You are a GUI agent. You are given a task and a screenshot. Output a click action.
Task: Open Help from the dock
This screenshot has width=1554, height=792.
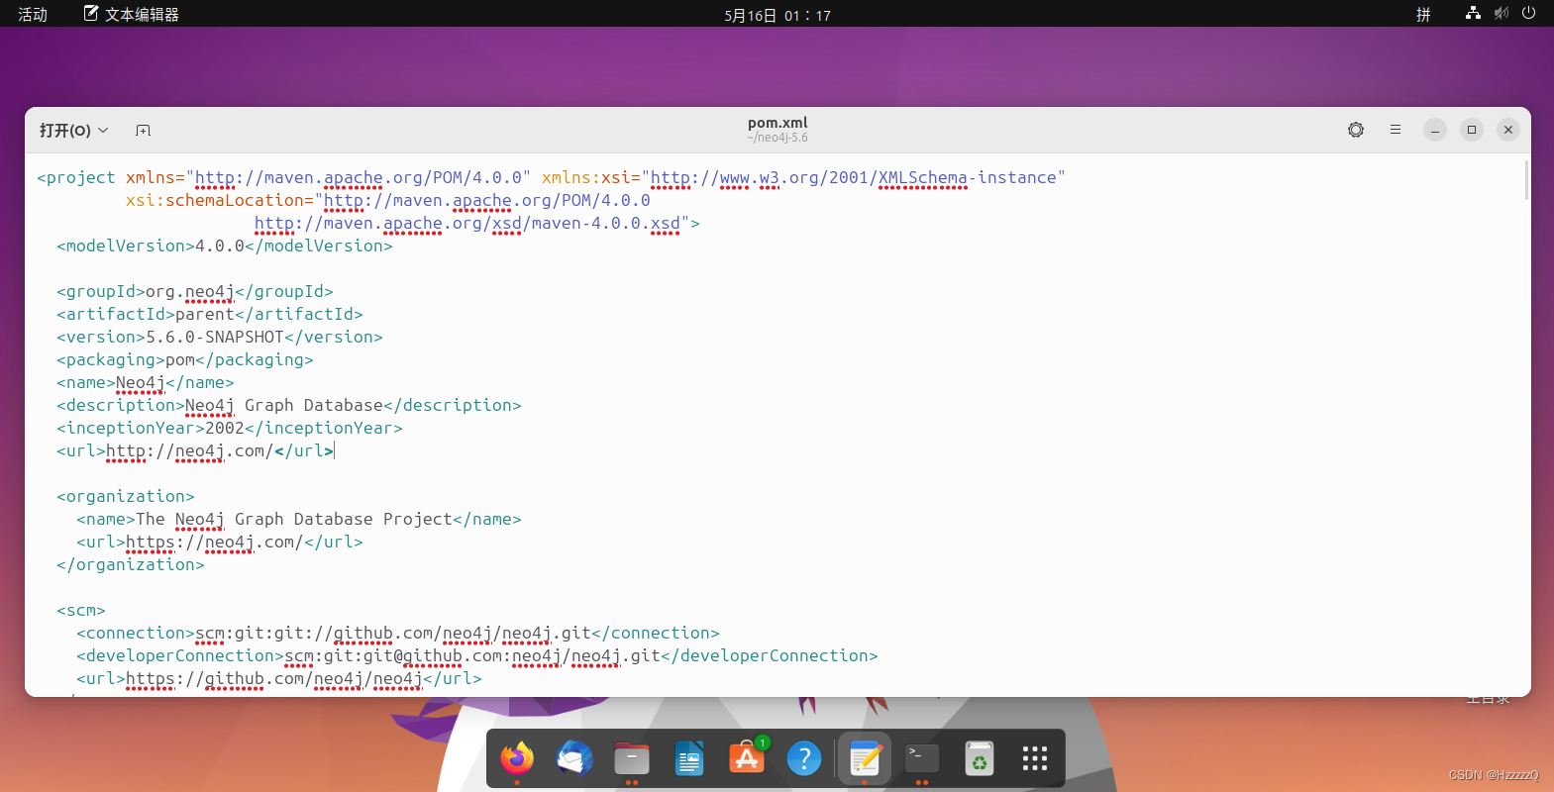click(x=804, y=759)
